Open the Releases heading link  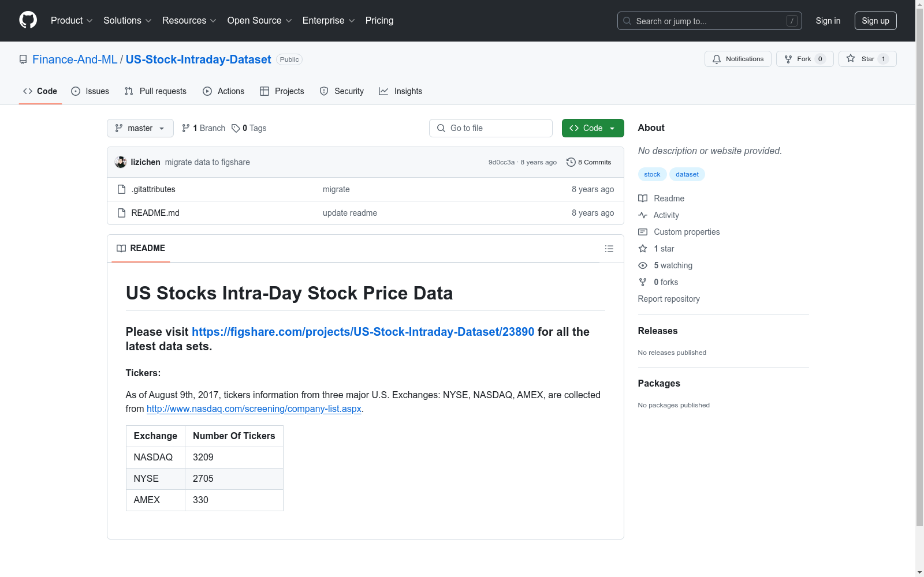[x=658, y=331]
